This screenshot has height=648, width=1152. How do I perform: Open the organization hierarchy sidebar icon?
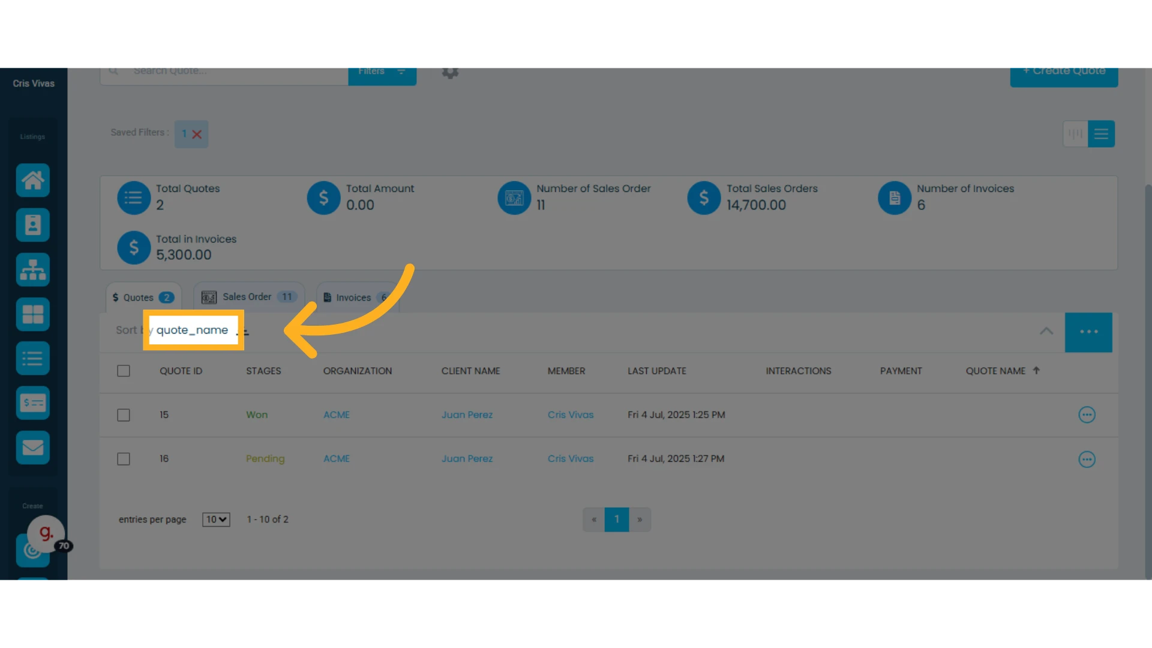click(x=32, y=269)
